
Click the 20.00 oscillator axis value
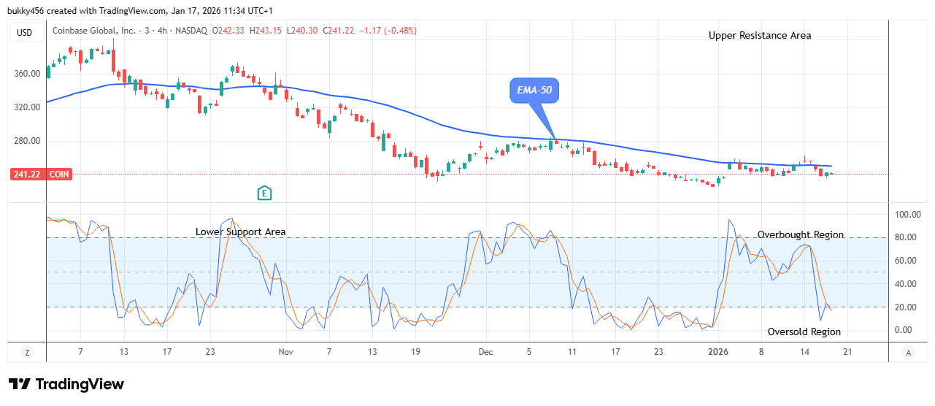(907, 307)
